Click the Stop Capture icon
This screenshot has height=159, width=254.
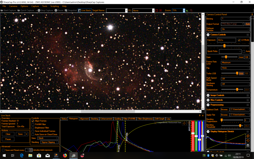[39, 10]
